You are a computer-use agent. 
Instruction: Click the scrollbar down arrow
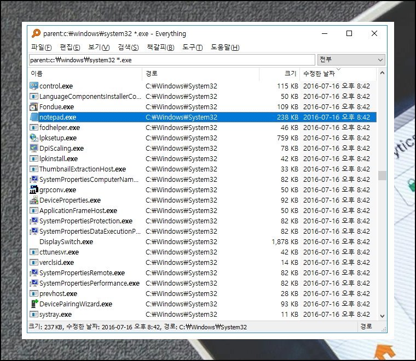click(382, 316)
